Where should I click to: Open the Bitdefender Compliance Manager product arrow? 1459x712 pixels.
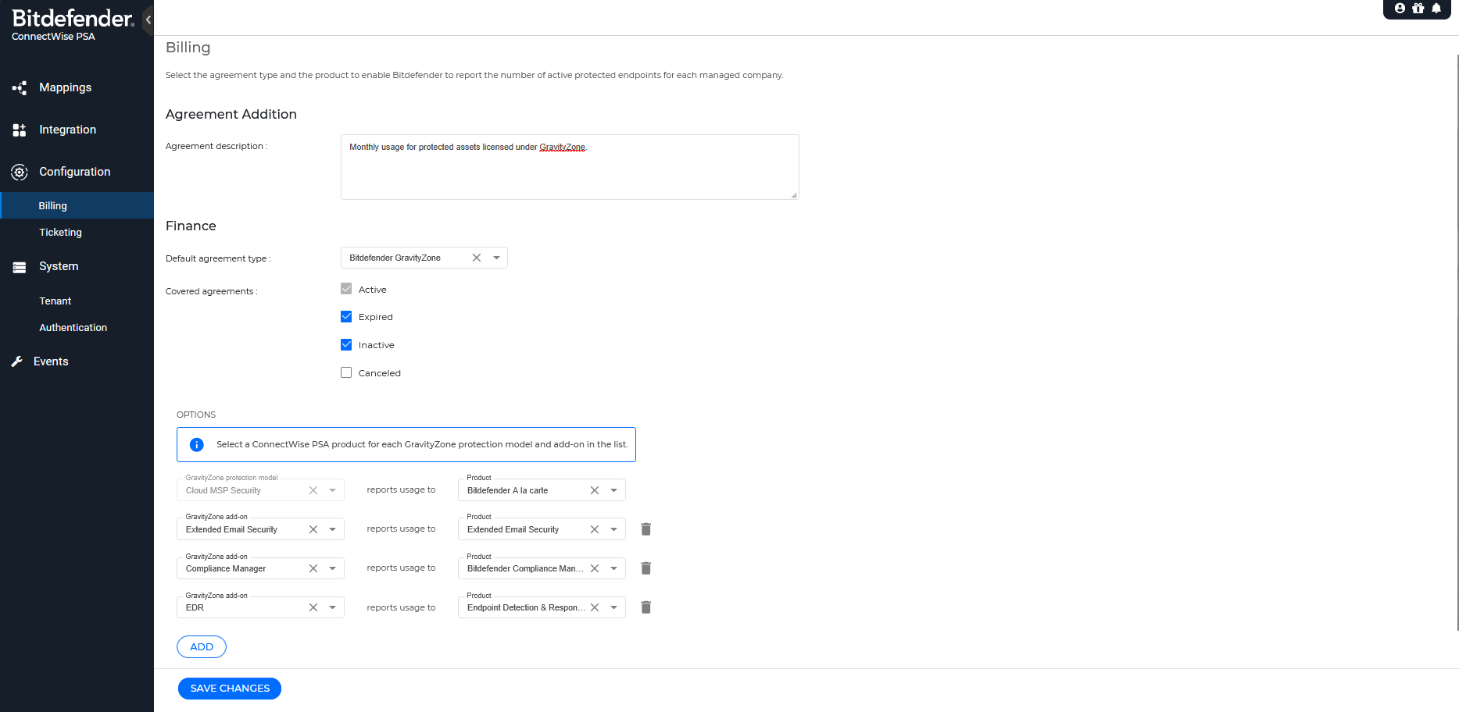coord(614,568)
